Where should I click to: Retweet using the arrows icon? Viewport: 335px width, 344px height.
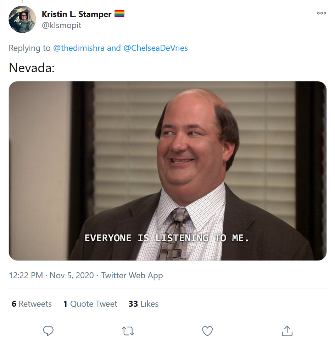128,331
